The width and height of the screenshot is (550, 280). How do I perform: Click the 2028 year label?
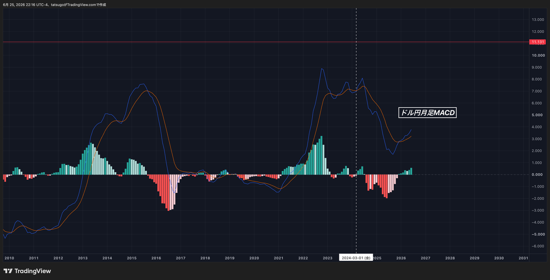pos(450,258)
